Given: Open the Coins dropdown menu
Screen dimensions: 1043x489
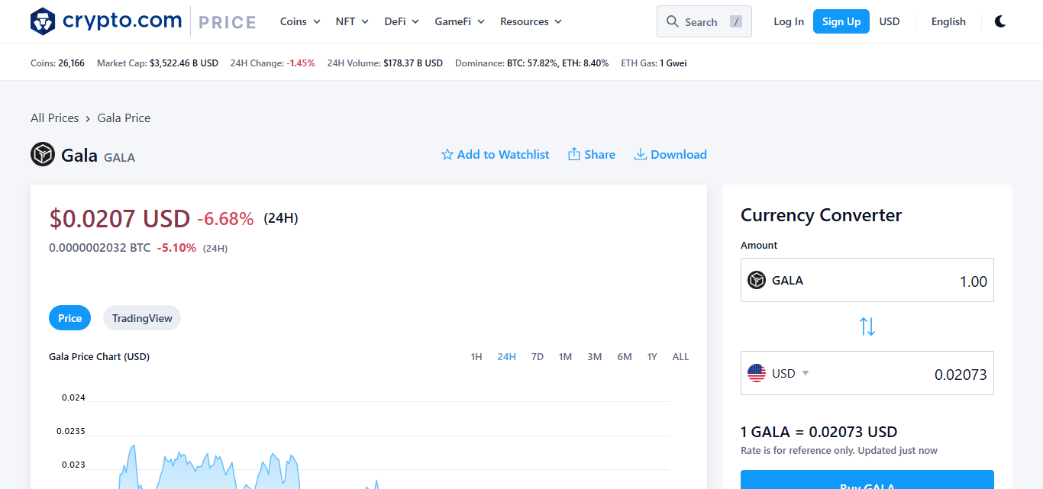Looking at the screenshot, I should point(300,21).
